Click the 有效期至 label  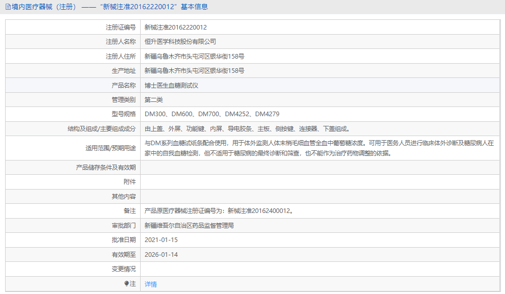pyautogui.click(x=124, y=254)
